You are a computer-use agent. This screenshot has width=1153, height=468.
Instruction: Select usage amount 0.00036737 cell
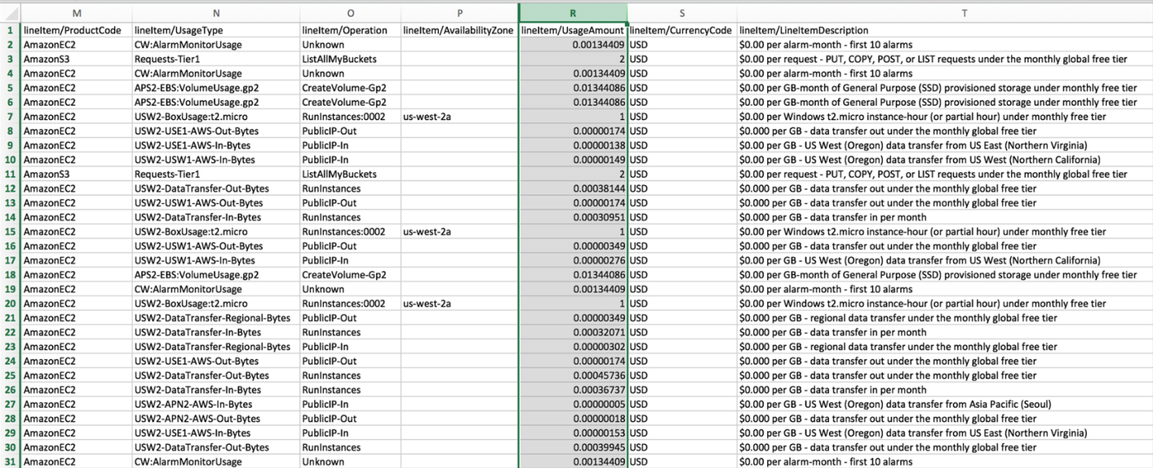coord(573,390)
